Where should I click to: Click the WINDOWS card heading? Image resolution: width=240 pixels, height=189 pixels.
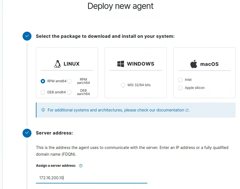141,64
